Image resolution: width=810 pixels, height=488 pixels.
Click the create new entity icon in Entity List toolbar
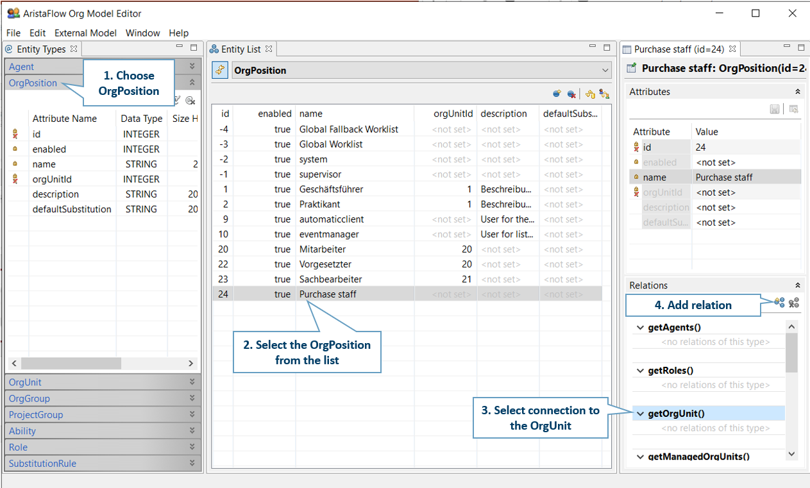click(x=557, y=94)
